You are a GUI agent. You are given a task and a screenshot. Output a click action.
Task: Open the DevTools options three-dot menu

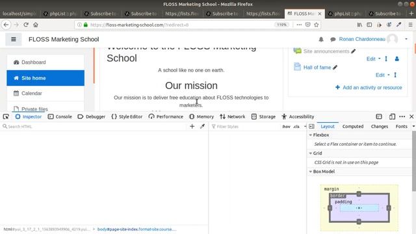(402, 116)
